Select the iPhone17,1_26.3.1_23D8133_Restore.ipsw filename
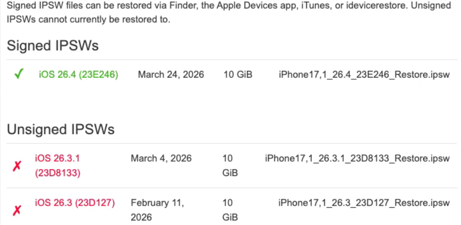 tap(357, 158)
